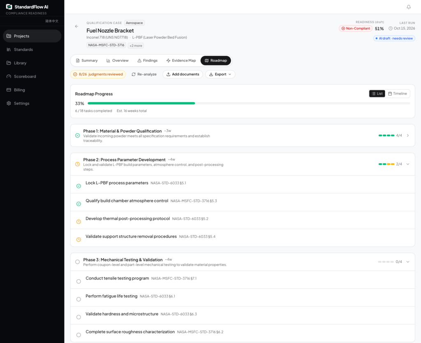Switch to the Summary tab
The width and height of the screenshot is (421, 343).
point(86,60)
